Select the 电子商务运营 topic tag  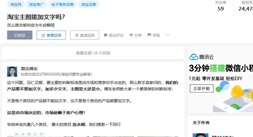pyautogui.click(x=62, y=4)
